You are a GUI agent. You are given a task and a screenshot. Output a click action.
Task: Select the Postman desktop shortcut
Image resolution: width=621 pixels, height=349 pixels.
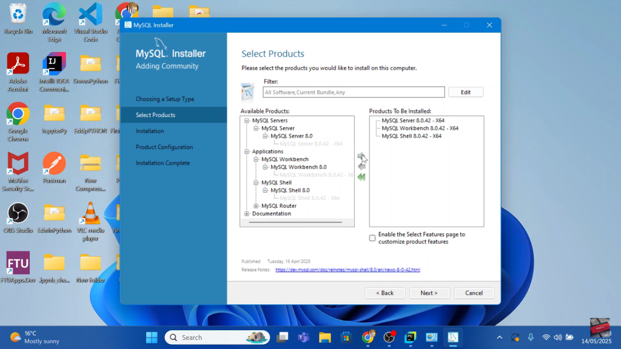point(54,168)
